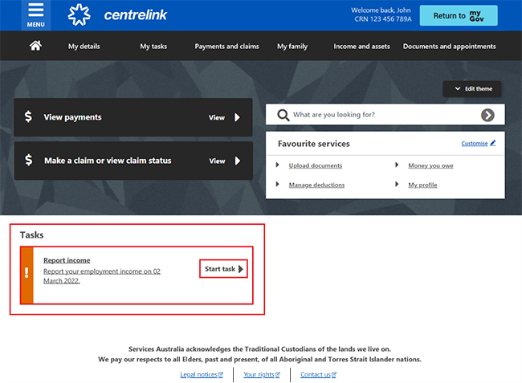Image resolution: width=522 pixels, height=383 pixels.
Task: Click dollar icon beside View payments
Action: 28,116
